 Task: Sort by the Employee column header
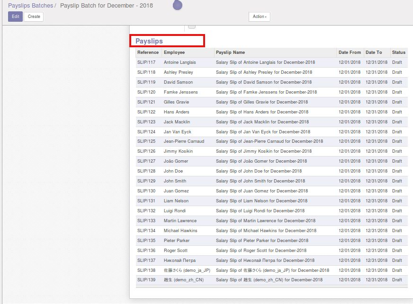tap(174, 52)
